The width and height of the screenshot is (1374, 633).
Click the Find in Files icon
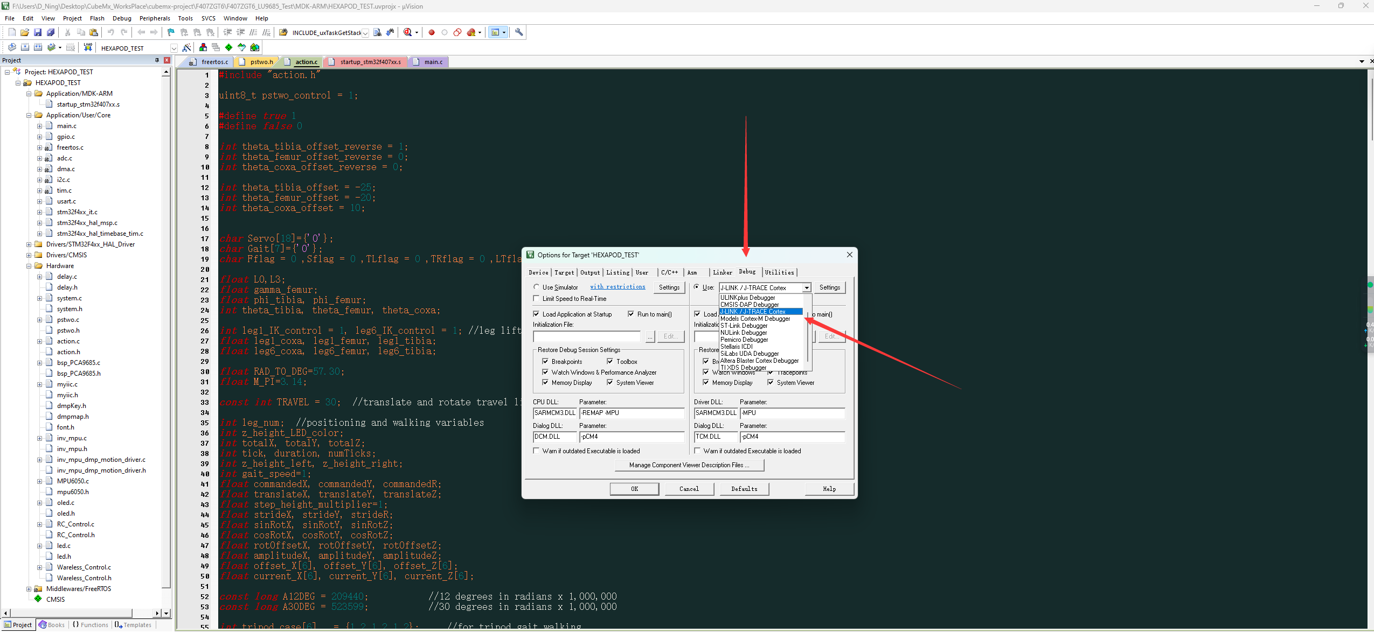(x=283, y=32)
